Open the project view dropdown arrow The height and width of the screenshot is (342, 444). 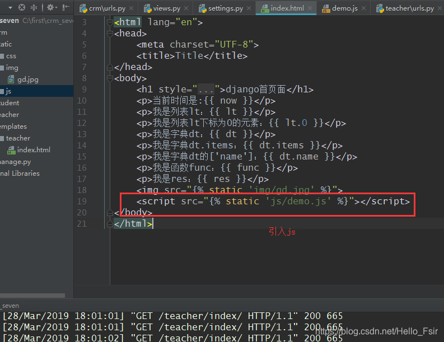[11, 8]
